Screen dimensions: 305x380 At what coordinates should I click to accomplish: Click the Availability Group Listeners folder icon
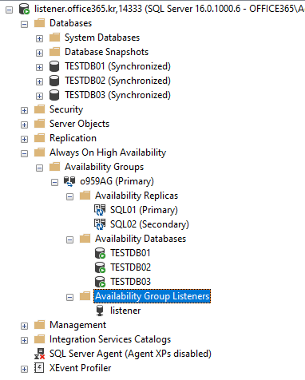(85, 296)
